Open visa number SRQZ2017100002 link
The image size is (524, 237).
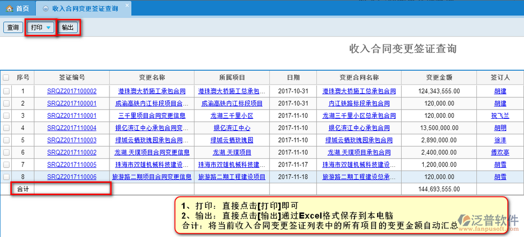point(72,91)
